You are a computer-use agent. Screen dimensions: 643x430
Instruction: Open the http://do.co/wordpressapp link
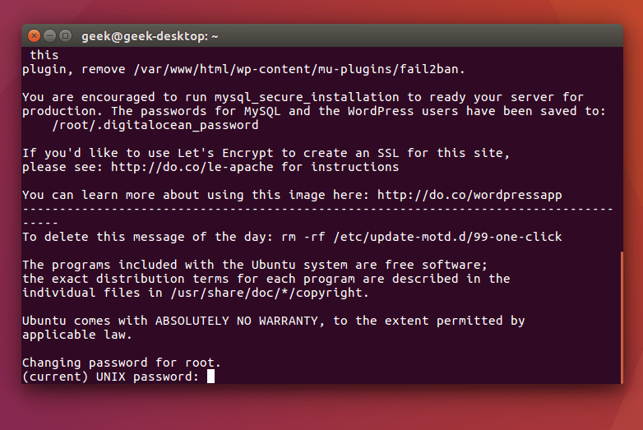(x=470, y=195)
